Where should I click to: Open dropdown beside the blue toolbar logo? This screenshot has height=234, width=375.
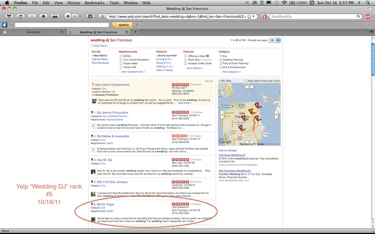(12, 25)
